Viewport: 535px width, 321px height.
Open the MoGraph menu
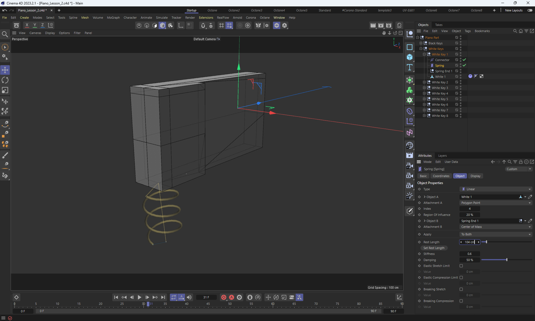click(x=113, y=18)
